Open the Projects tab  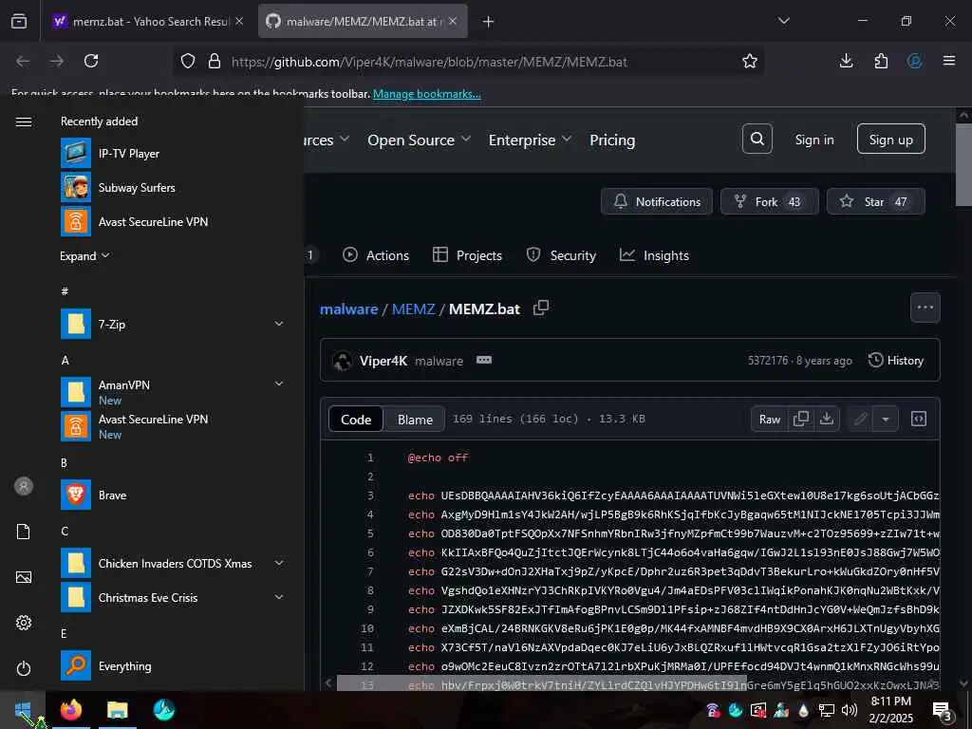[x=467, y=254]
